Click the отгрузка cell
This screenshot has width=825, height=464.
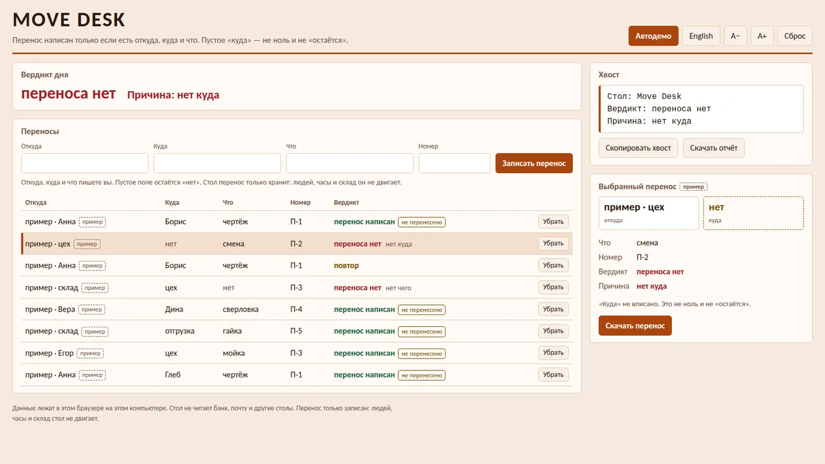coord(180,331)
